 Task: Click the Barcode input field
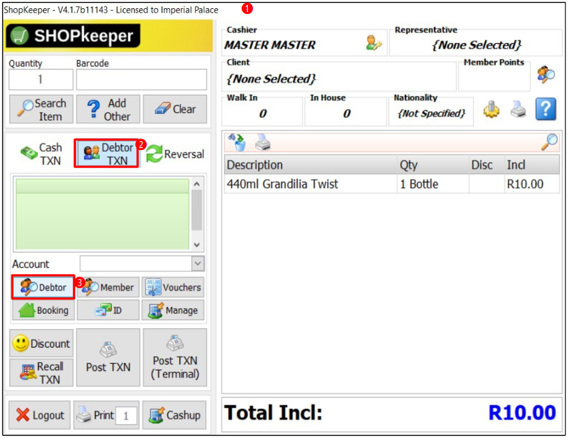tap(141, 79)
